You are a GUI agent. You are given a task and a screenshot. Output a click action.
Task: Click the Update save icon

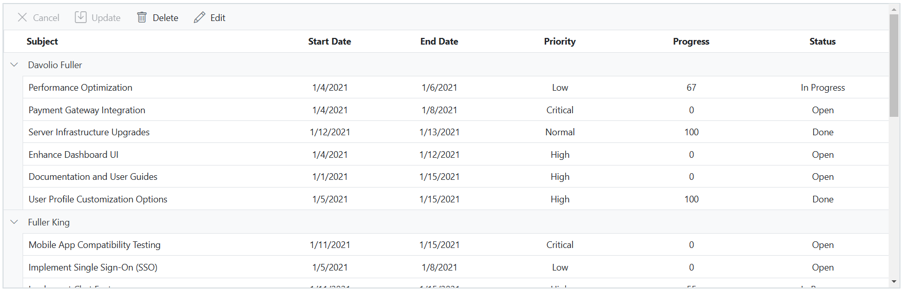(x=81, y=17)
